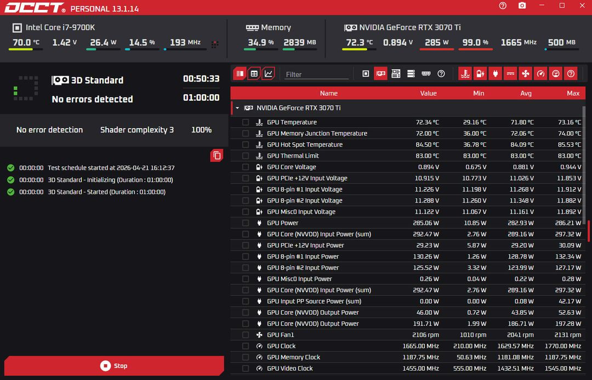
Task: Switch to table view mode
Action: click(254, 74)
